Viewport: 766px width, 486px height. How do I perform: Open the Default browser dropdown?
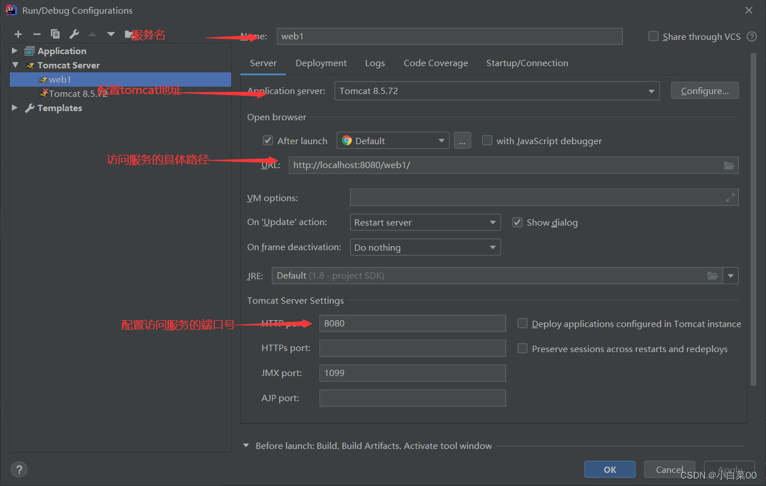pyautogui.click(x=393, y=141)
